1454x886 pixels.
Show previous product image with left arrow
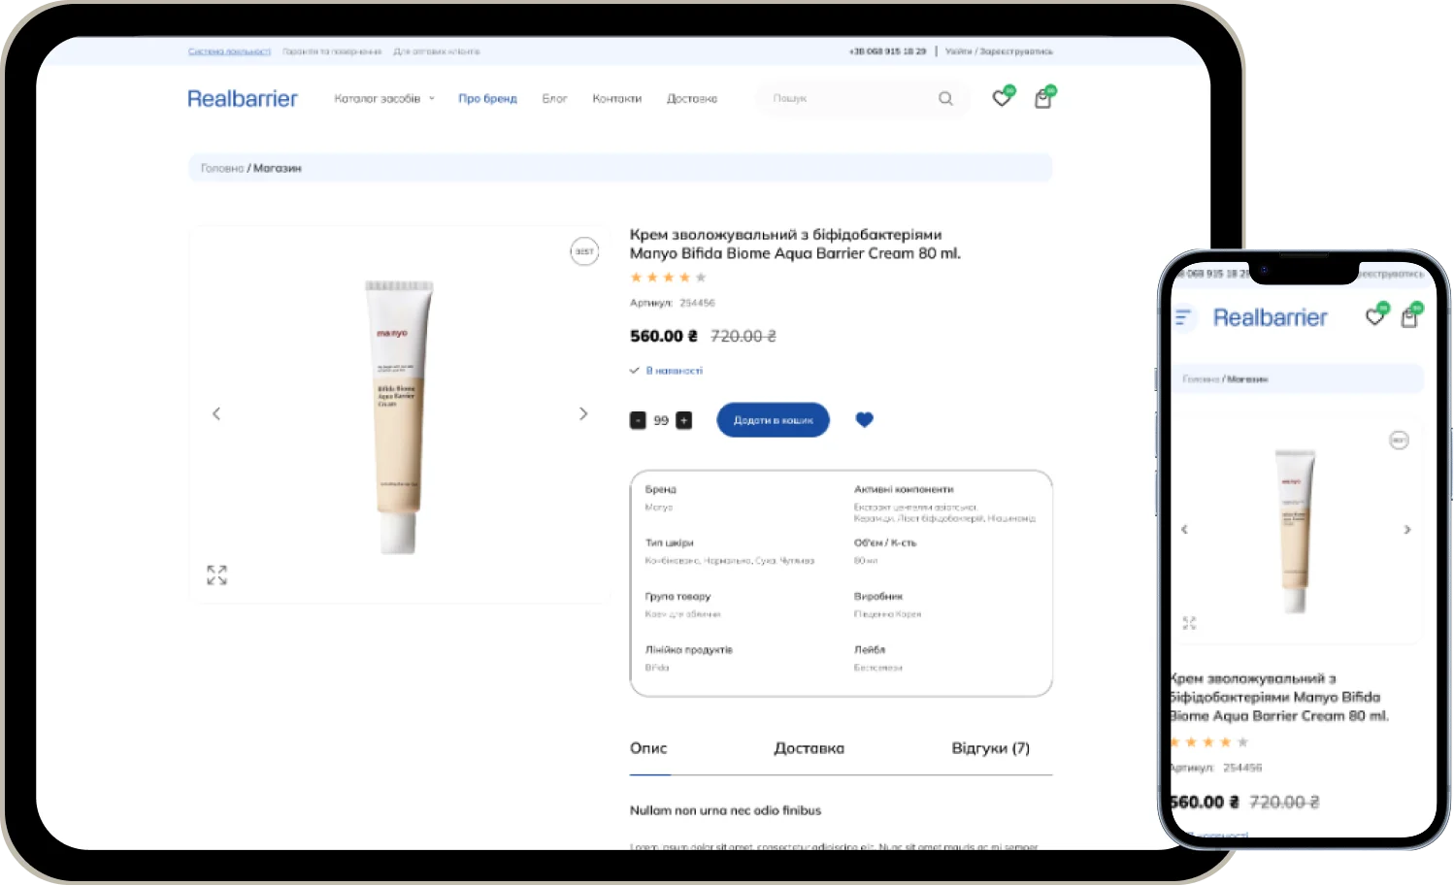click(216, 413)
